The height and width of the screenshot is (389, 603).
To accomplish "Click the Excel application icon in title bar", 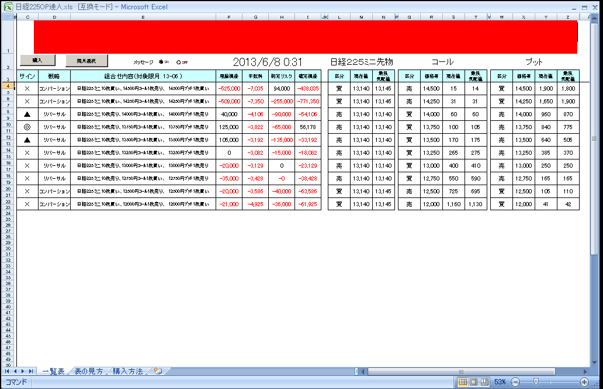I will (x=8, y=7).
